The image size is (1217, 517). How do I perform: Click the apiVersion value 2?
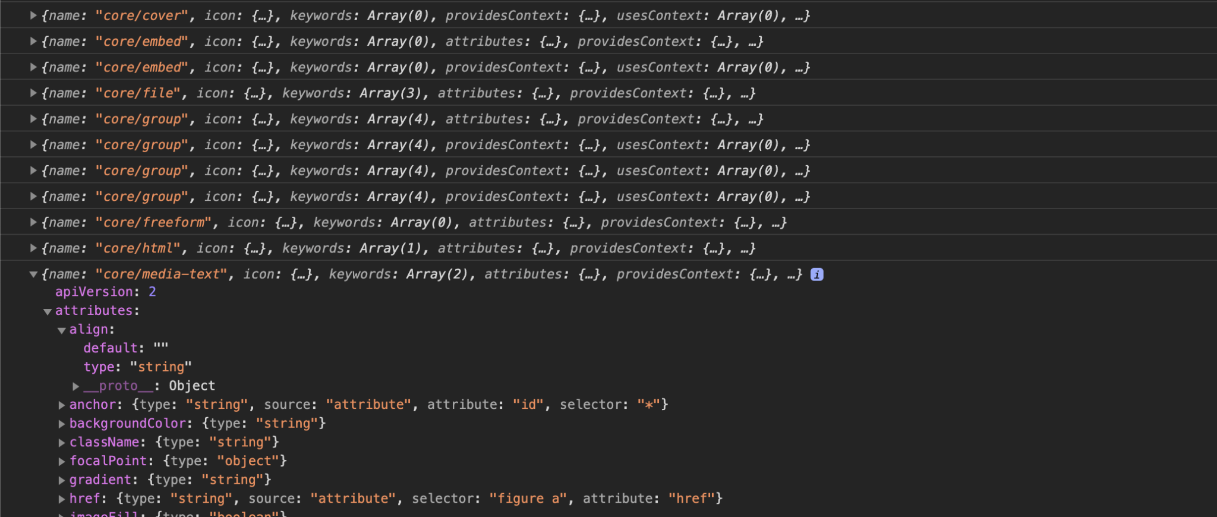(152, 292)
